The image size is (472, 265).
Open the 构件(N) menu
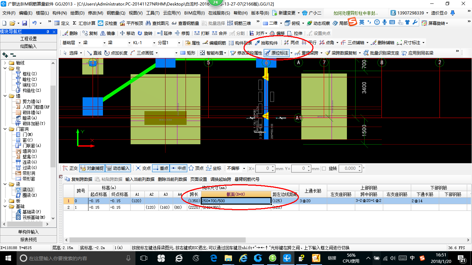coord(59,13)
